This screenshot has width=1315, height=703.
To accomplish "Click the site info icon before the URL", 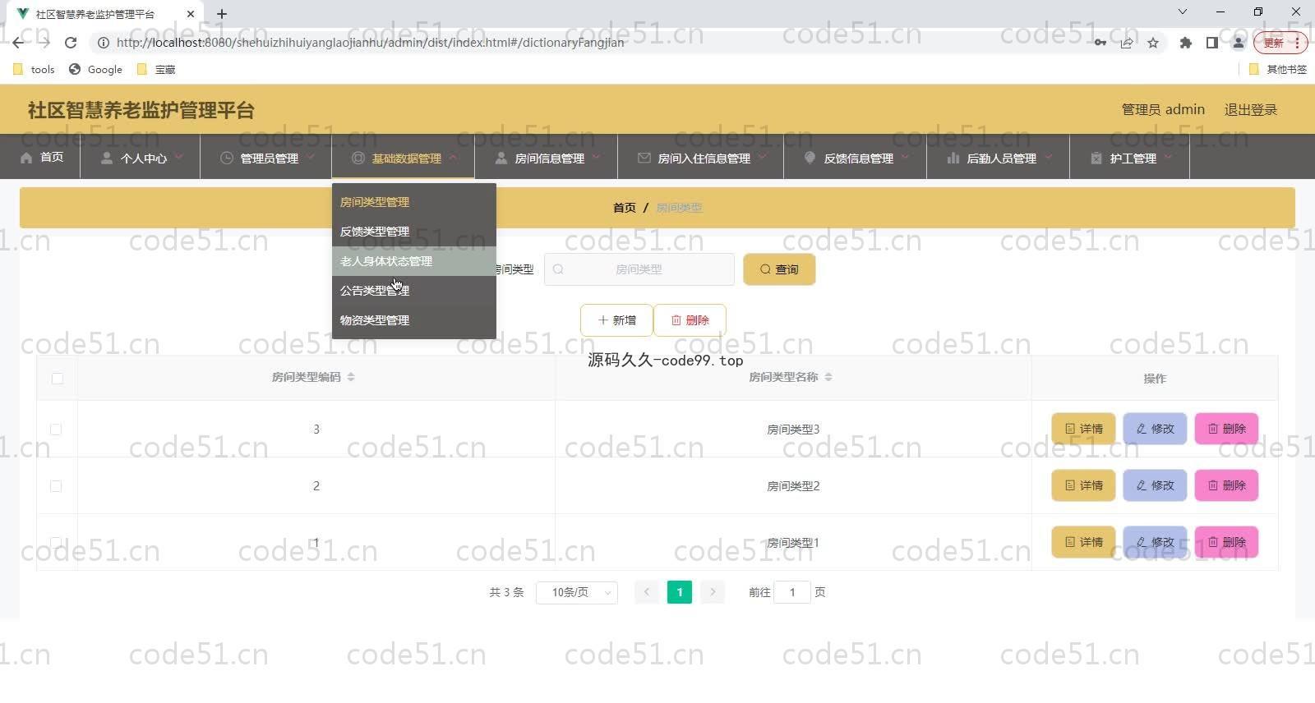I will (104, 43).
